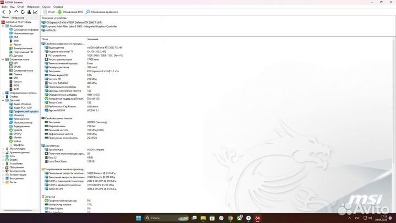Select the SPD tree item

pos(14,78)
